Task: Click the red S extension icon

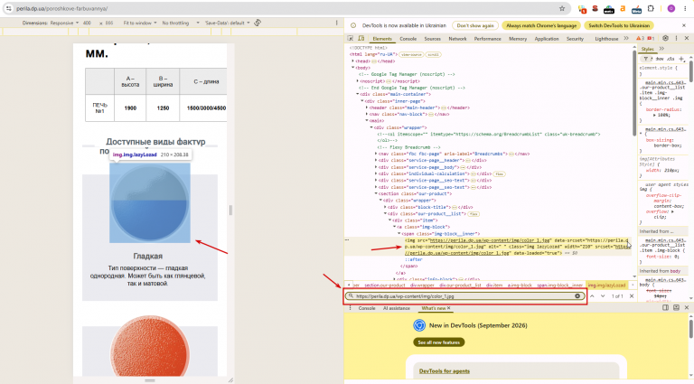Action: pos(596,8)
